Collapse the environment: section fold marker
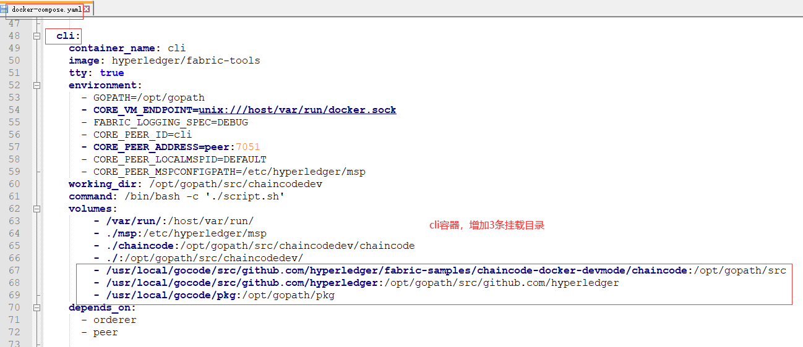This screenshot has width=803, height=347. click(36, 85)
